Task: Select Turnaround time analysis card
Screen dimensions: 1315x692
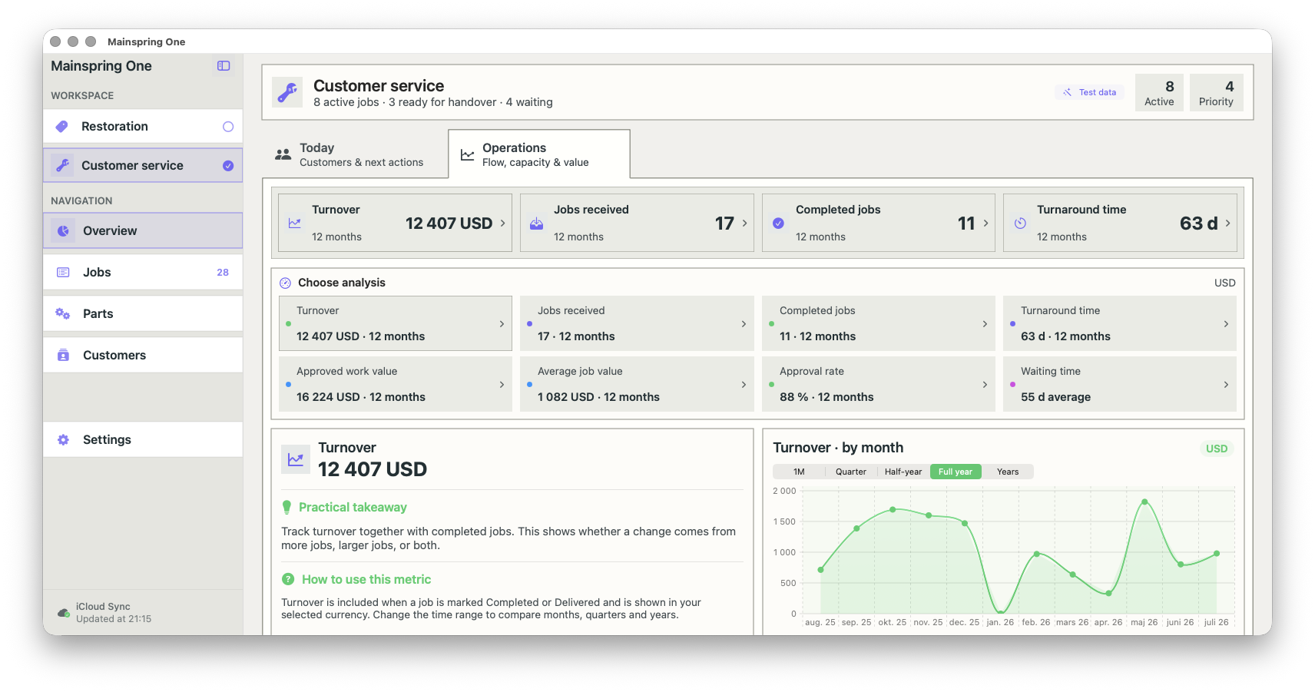Action: [x=1120, y=323]
